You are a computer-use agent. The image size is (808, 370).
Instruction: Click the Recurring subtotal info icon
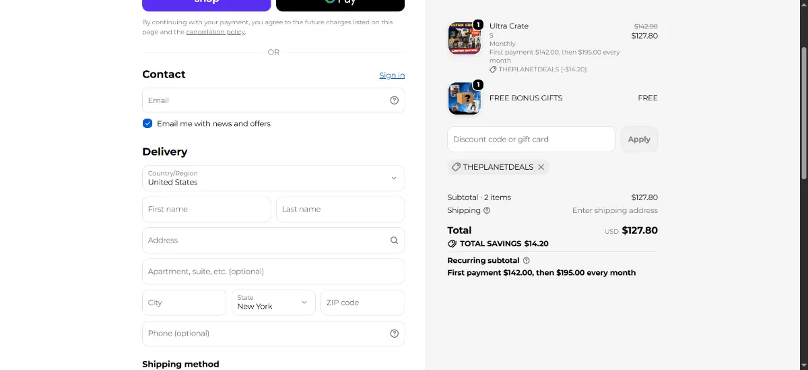coord(527,260)
